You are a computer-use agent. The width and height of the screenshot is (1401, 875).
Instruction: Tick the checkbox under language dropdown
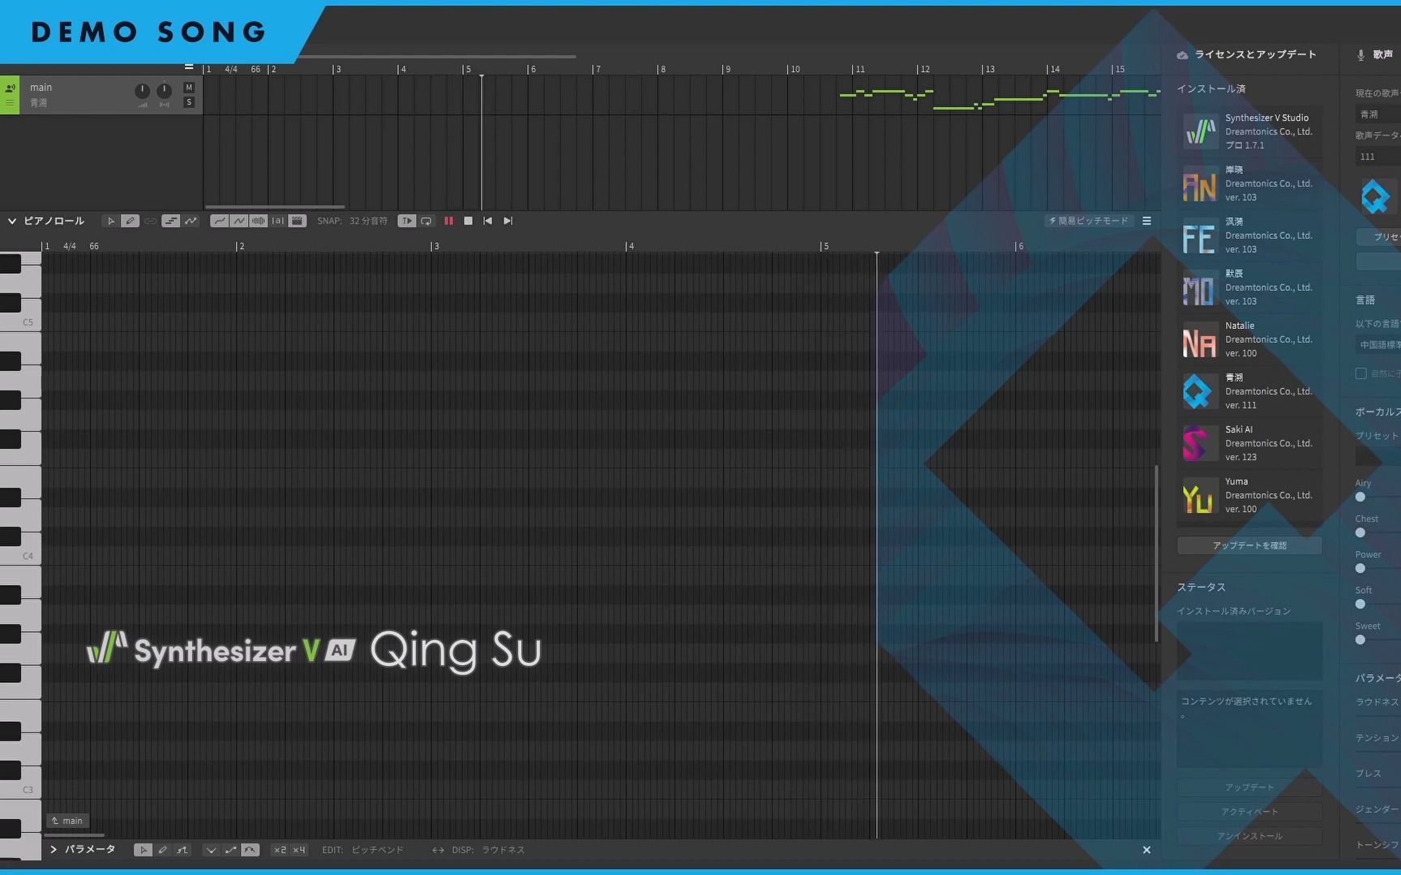(x=1360, y=373)
